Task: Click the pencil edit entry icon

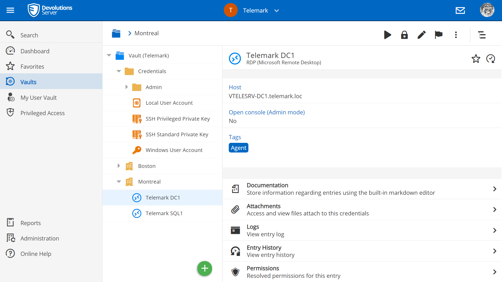Action: coord(421,35)
